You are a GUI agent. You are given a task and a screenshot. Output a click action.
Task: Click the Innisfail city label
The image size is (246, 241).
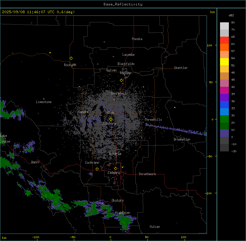coord(118,93)
